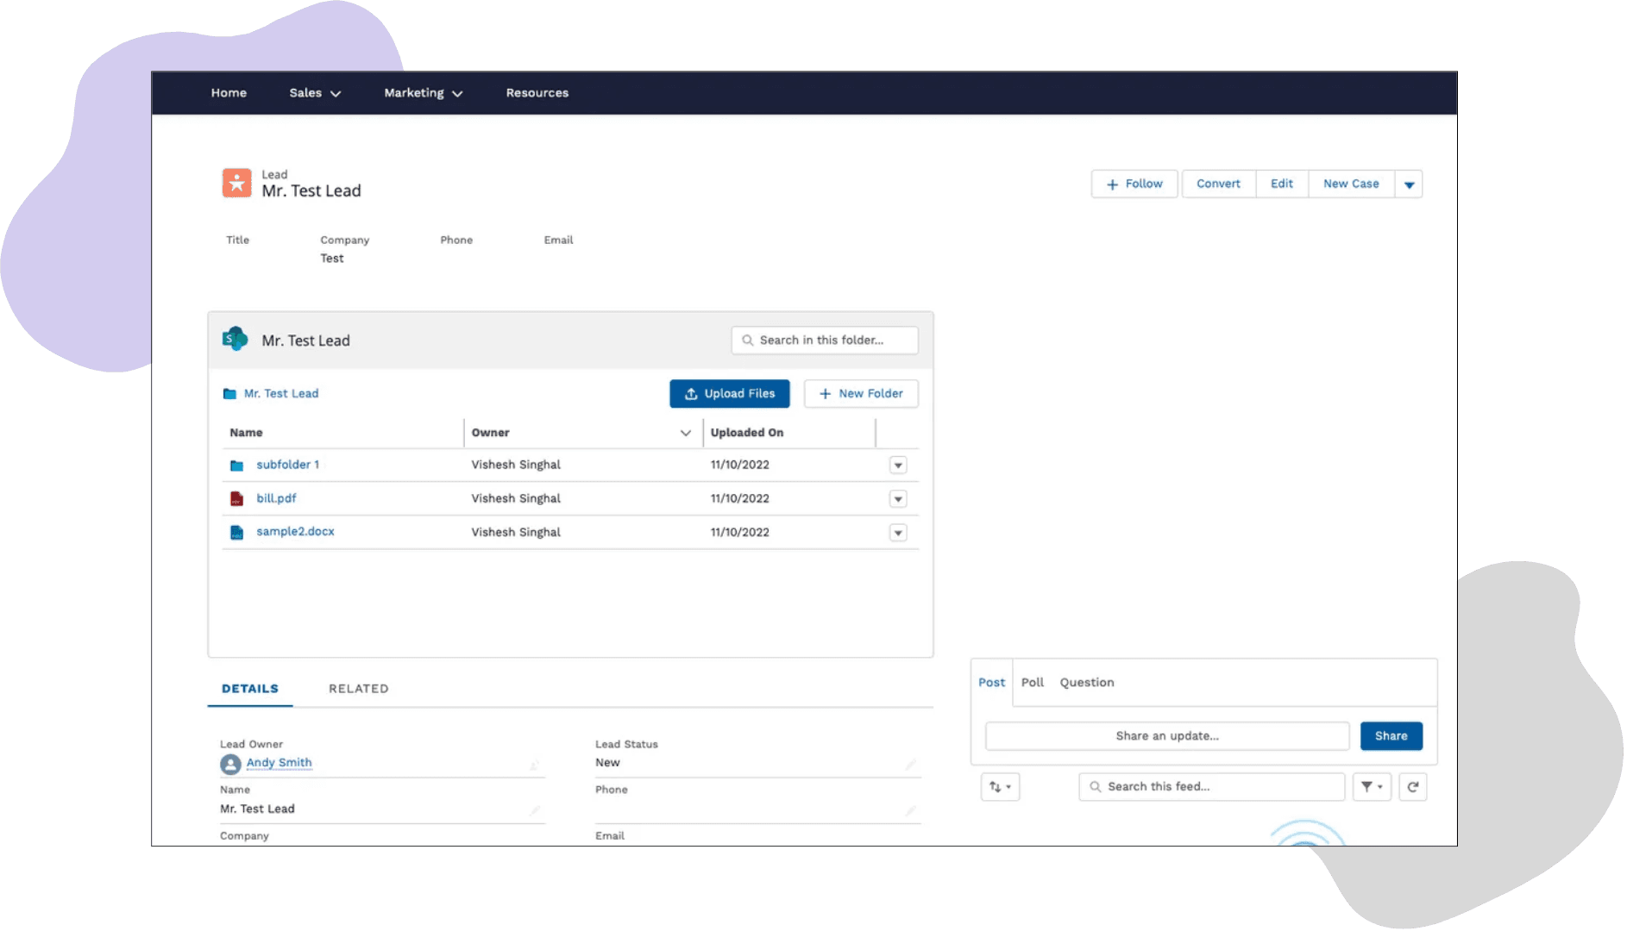Expand row actions for bill.pdf
Viewport: 1627px width, 931px height.
[x=898, y=499]
